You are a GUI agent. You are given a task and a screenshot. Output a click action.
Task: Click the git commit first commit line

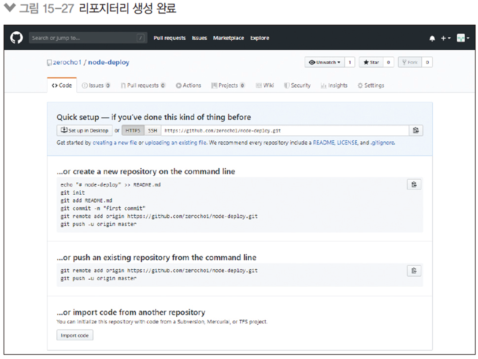coord(103,208)
